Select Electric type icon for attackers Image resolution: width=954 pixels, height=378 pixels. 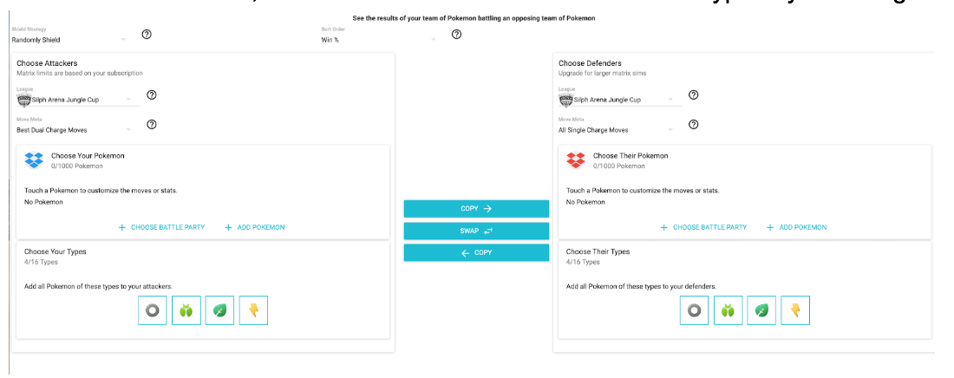coord(254,310)
